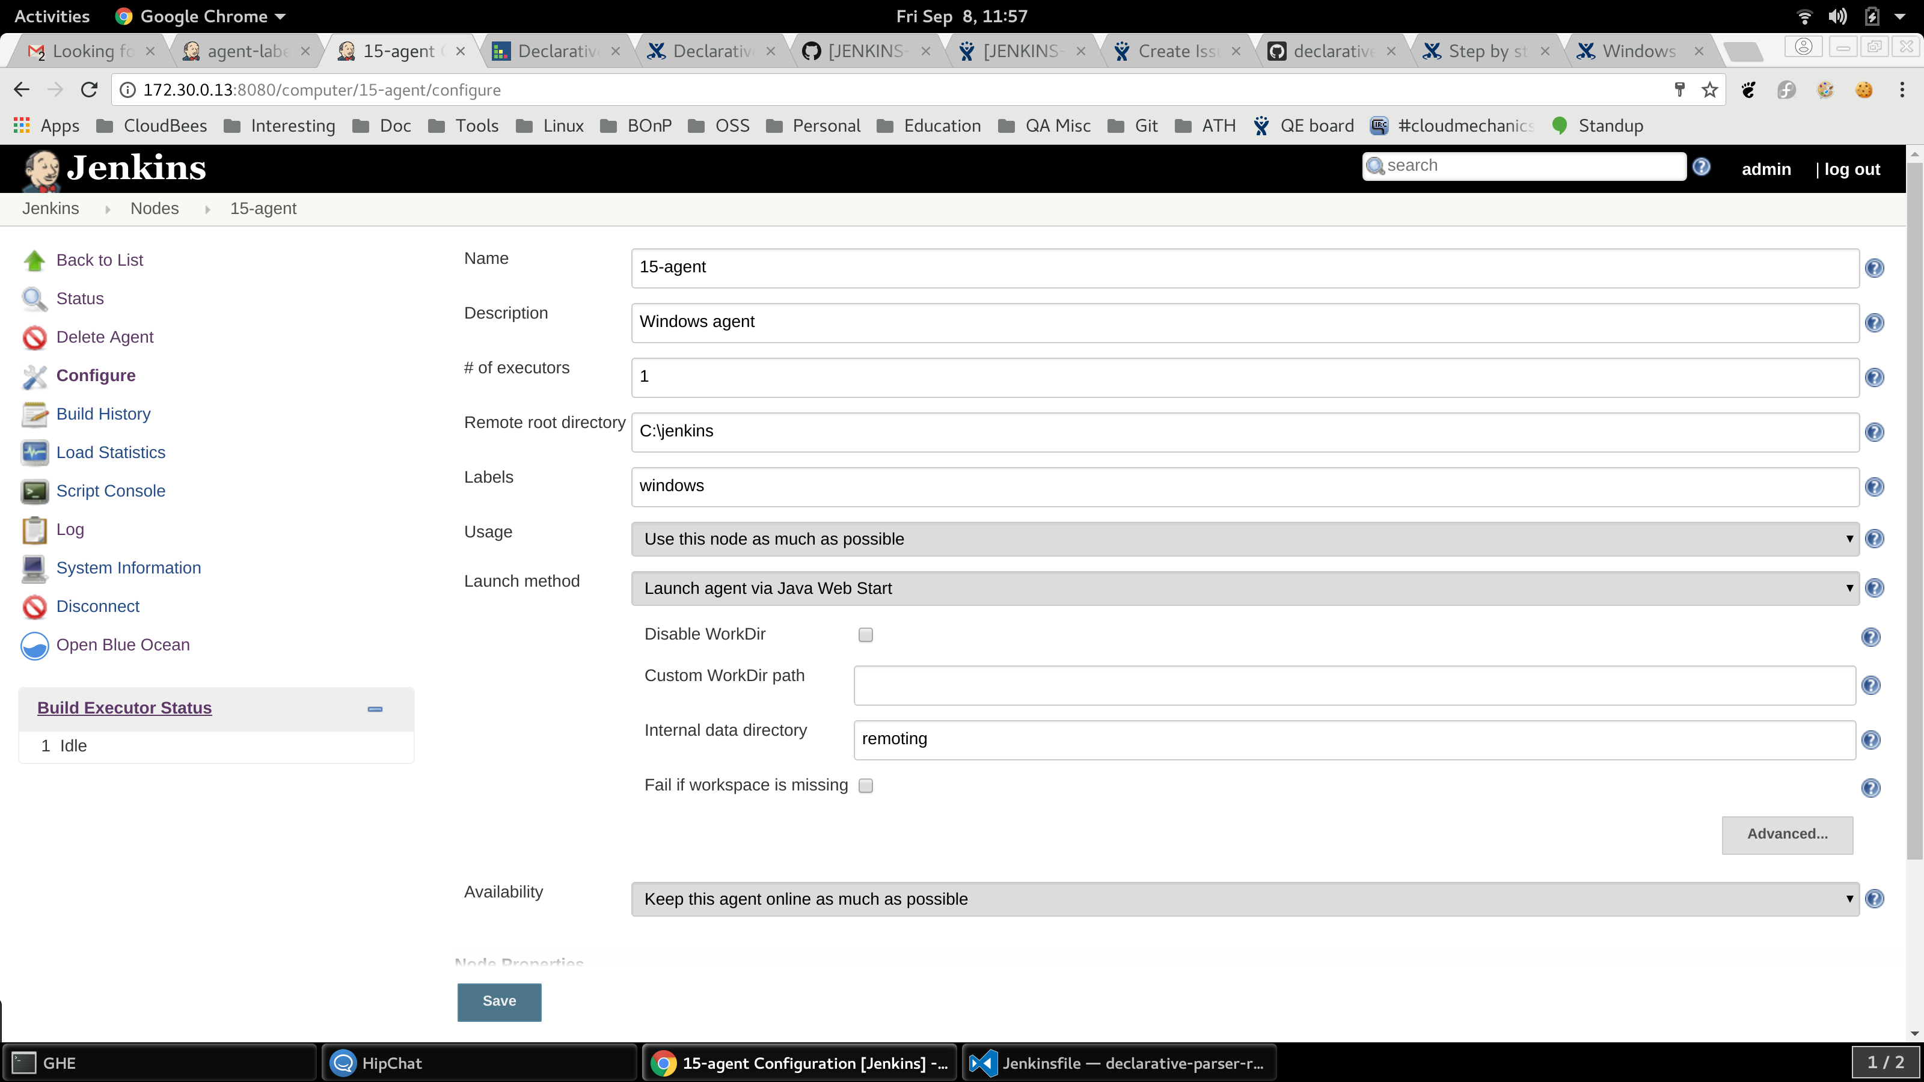
Task: Click the Save button
Action: [x=499, y=1001]
